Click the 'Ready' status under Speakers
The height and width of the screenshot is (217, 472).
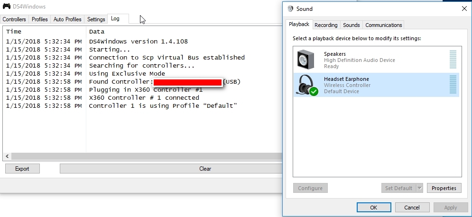pos(332,66)
